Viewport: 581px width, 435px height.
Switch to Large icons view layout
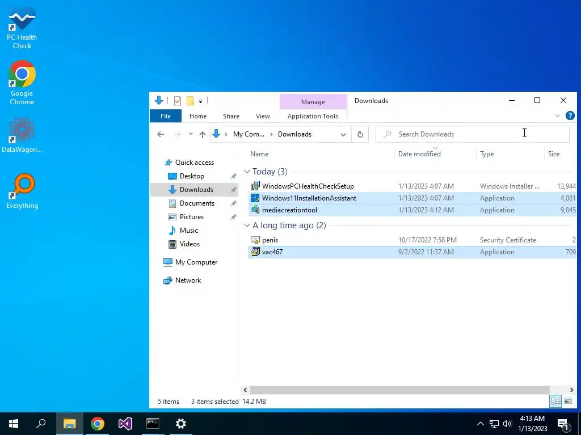[x=567, y=401]
